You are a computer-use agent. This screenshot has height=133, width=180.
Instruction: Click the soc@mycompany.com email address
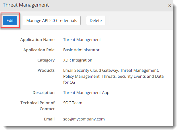[x=84, y=119]
